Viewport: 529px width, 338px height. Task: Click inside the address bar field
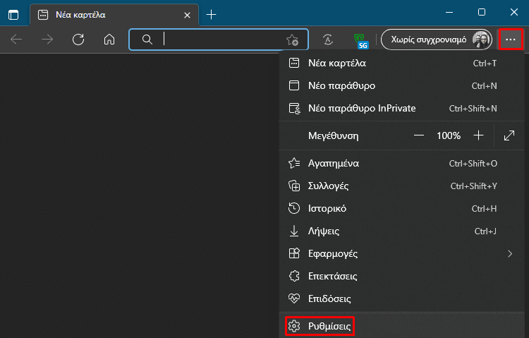(219, 40)
